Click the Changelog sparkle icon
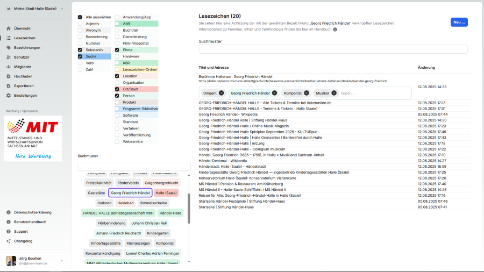484x272 pixels. (9, 241)
